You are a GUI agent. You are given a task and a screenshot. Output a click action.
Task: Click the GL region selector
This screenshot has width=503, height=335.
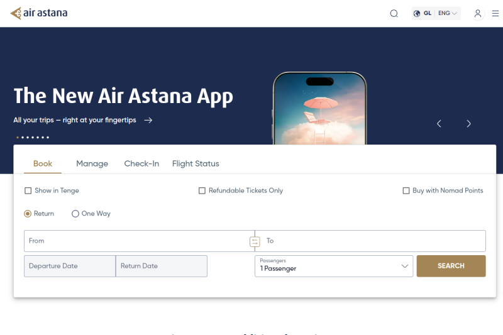pos(428,13)
